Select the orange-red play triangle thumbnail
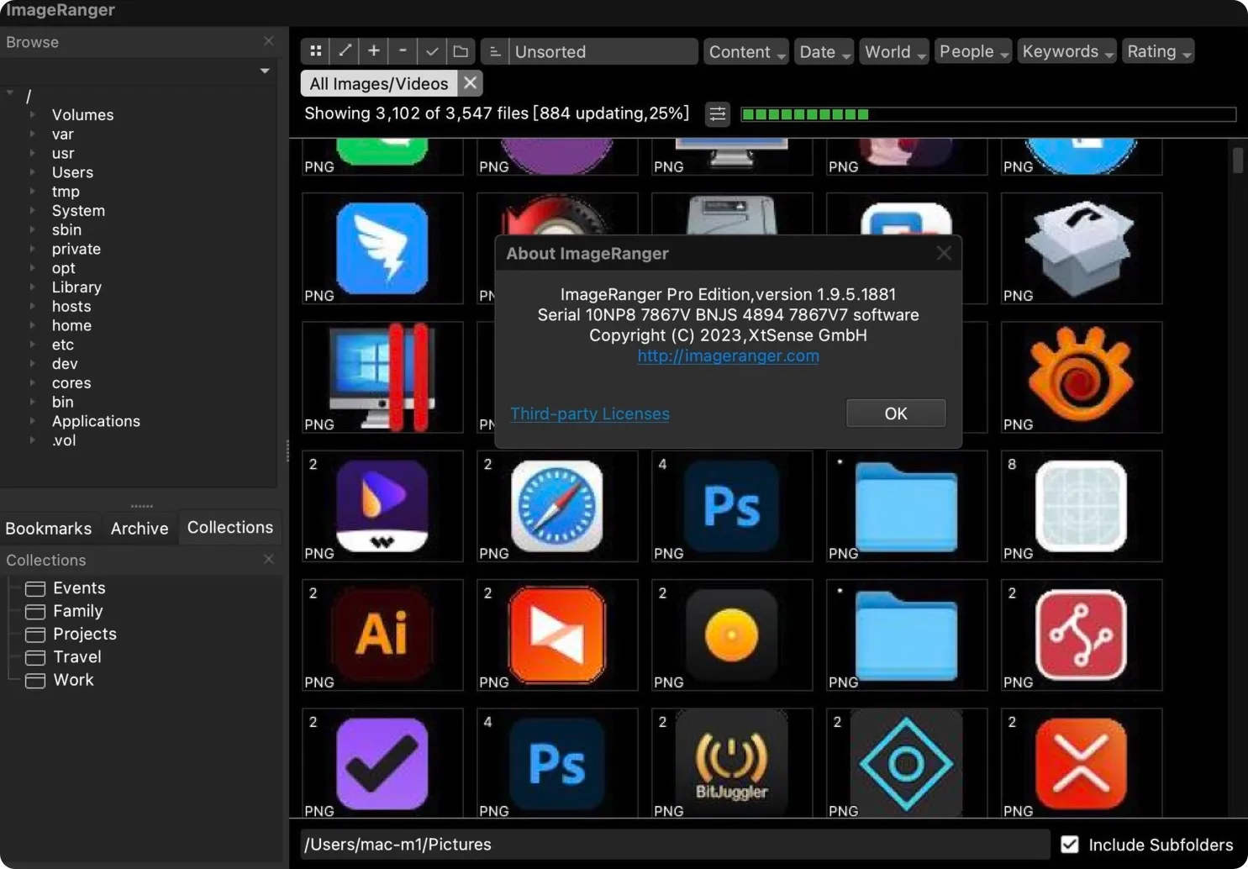 [x=556, y=635]
